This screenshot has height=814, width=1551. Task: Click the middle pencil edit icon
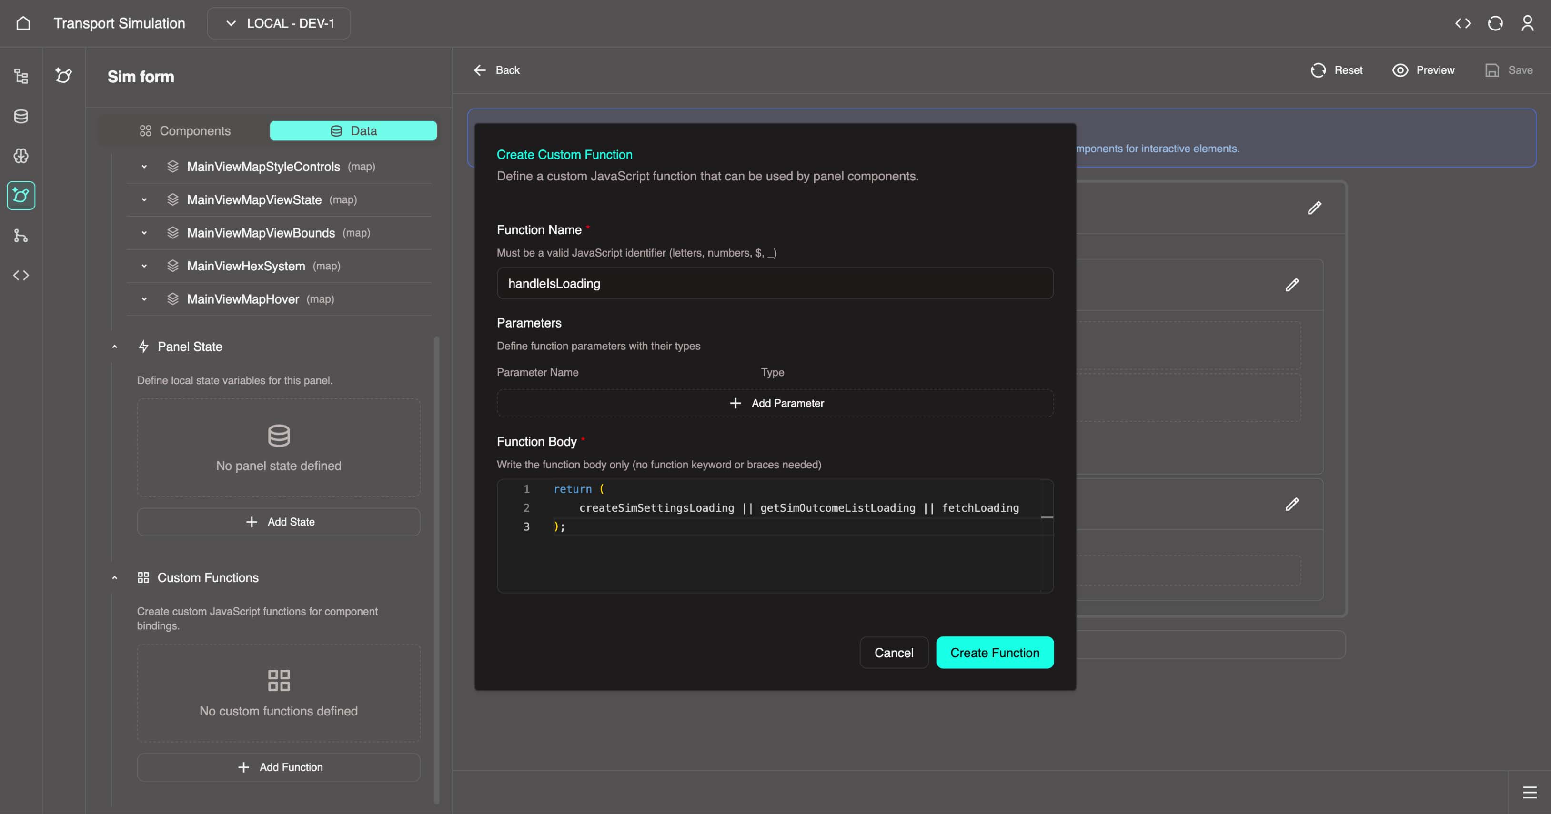pyautogui.click(x=1292, y=285)
